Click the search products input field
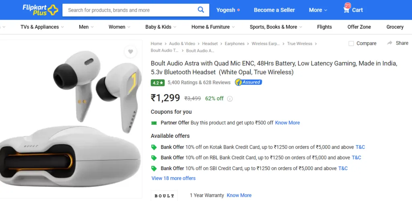 (x=130, y=10)
